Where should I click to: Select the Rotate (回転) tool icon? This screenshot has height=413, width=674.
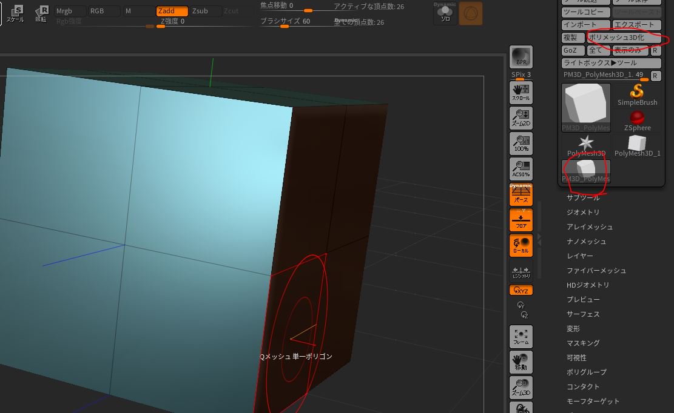click(x=41, y=13)
